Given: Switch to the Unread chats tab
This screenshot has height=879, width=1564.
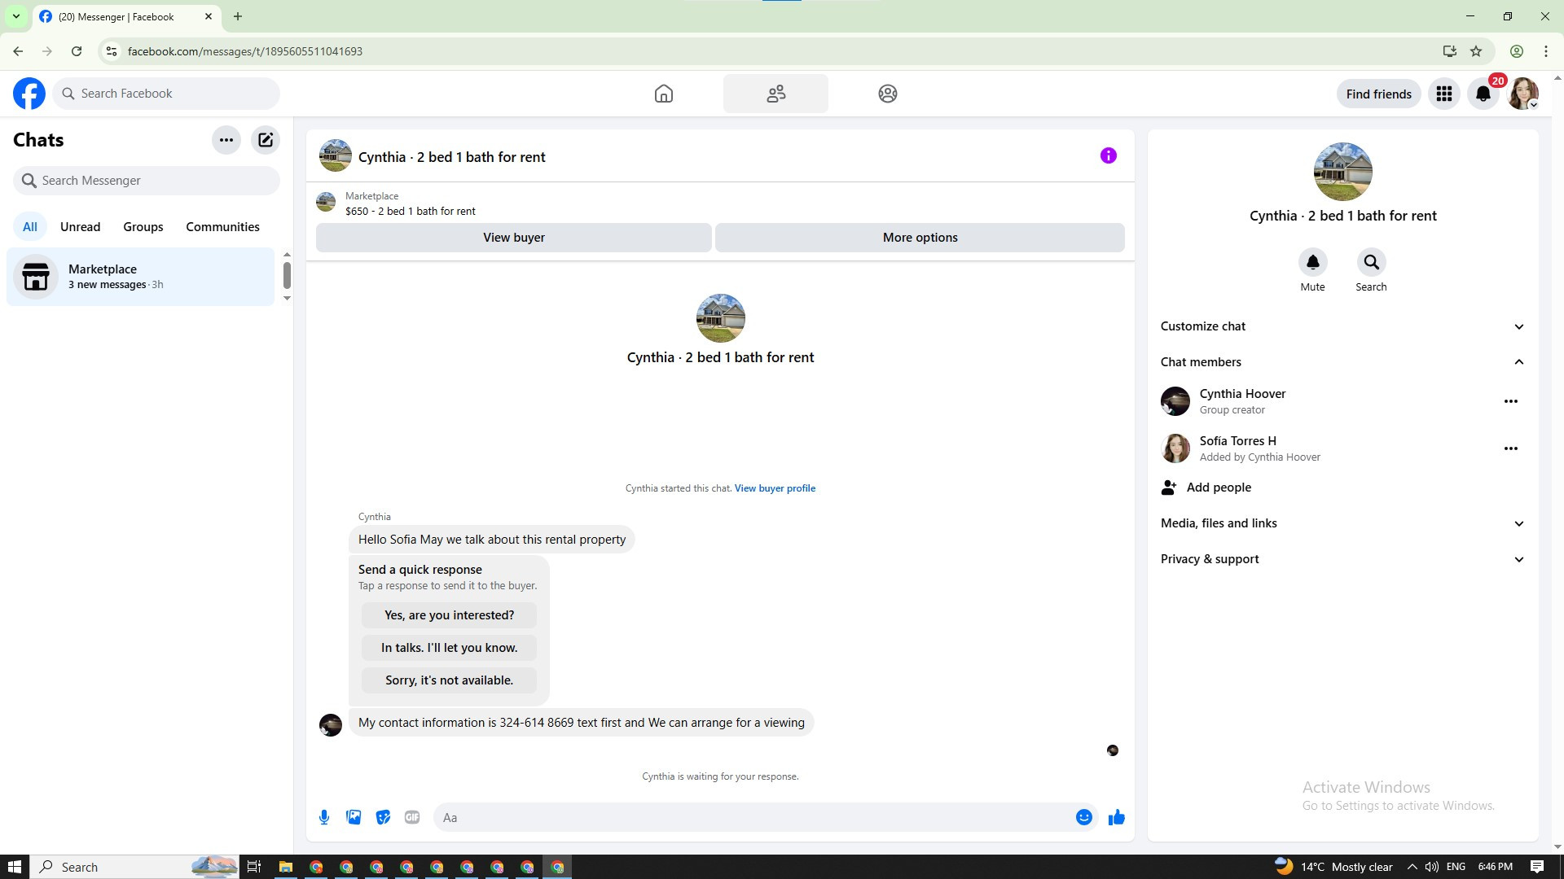Looking at the screenshot, I should [x=80, y=227].
